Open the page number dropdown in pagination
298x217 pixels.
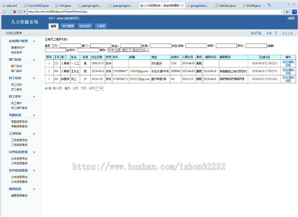(99, 88)
